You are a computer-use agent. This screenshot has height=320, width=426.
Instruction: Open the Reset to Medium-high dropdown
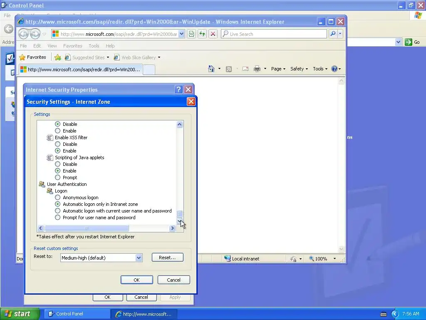pos(139,257)
